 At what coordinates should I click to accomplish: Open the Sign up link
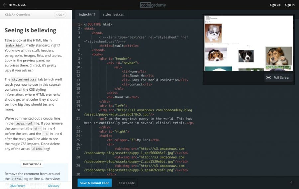click(275, 5)
